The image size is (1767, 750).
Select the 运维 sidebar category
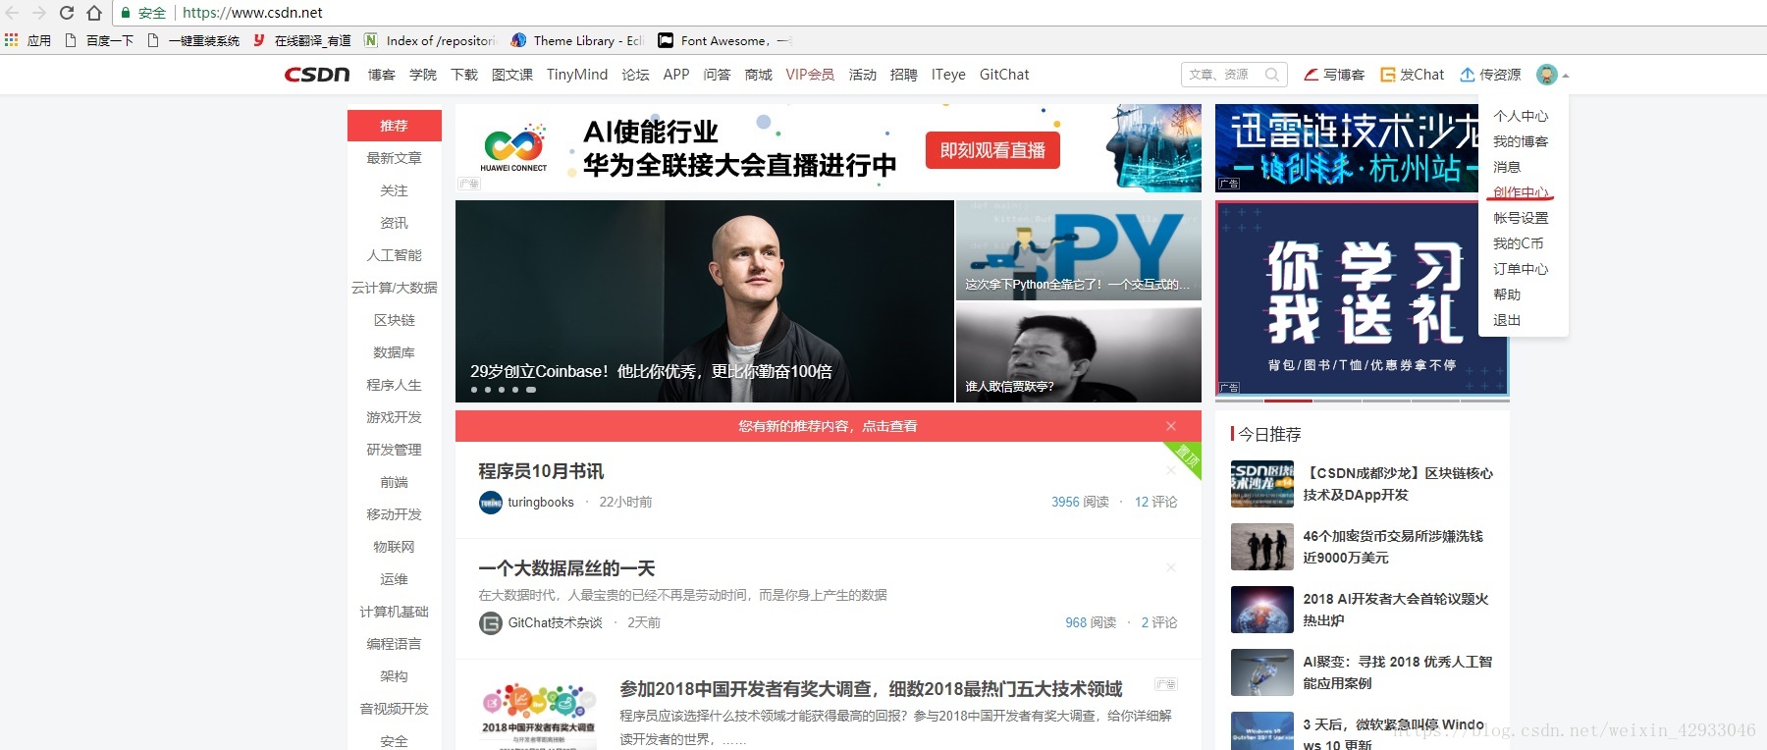tap(395, 579)
